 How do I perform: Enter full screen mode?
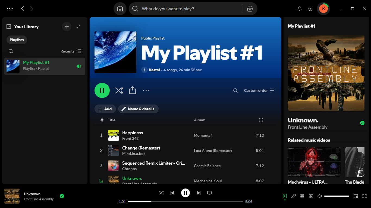point(364,196)
